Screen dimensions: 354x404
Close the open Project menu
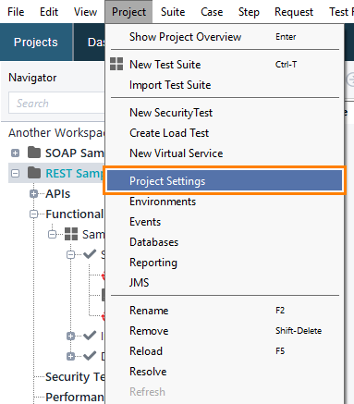[x=128, y=12]
